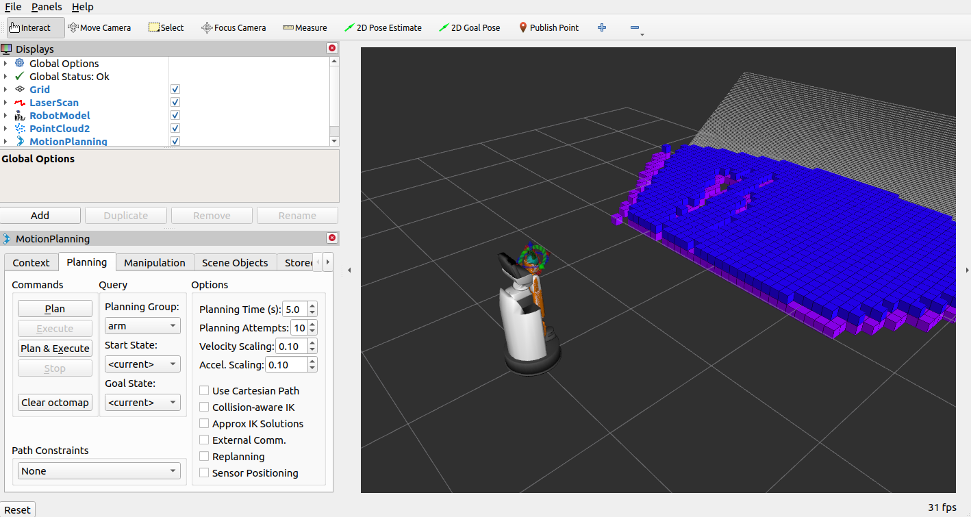Switch to the Manipulation tab

tap(154, 263)
